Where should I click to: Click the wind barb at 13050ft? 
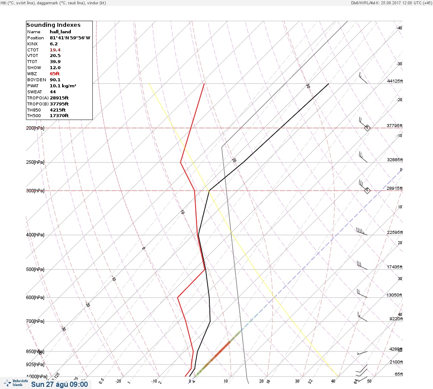362,293
